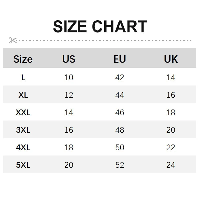The width and height of the screenshot is (200, 200).
Task: Click EU value 52 in the 5XL row
Action: pos(120,165)
